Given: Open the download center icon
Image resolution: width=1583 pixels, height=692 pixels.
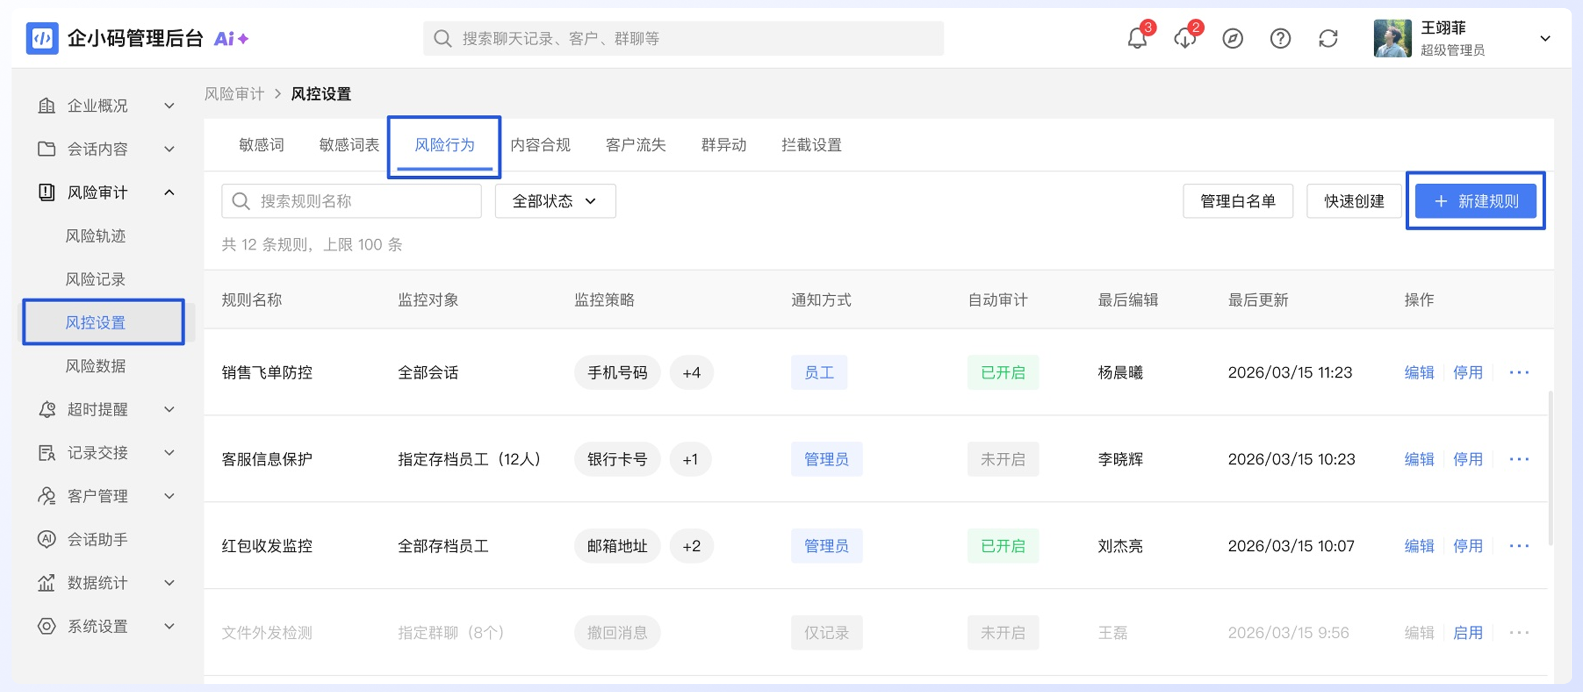Looking at the screenshot, I should click(1184, 39).
